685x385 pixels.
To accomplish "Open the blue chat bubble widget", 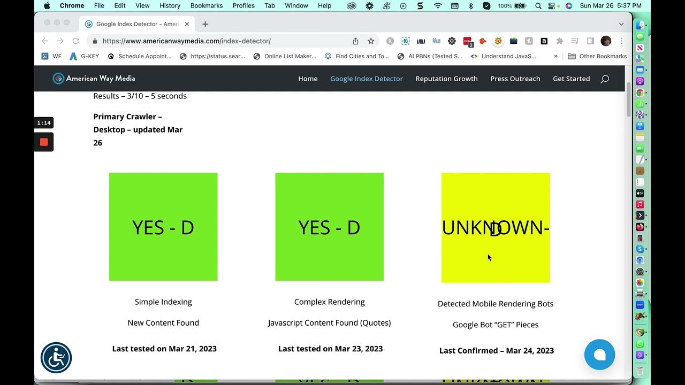I will pos(599,355).
